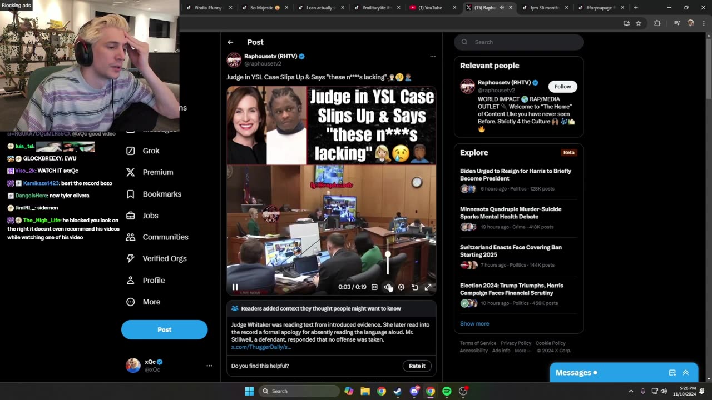Open Windows Start menu
Image resolution: width=712 pixels, height=400 pixels.
coord(249,391)
